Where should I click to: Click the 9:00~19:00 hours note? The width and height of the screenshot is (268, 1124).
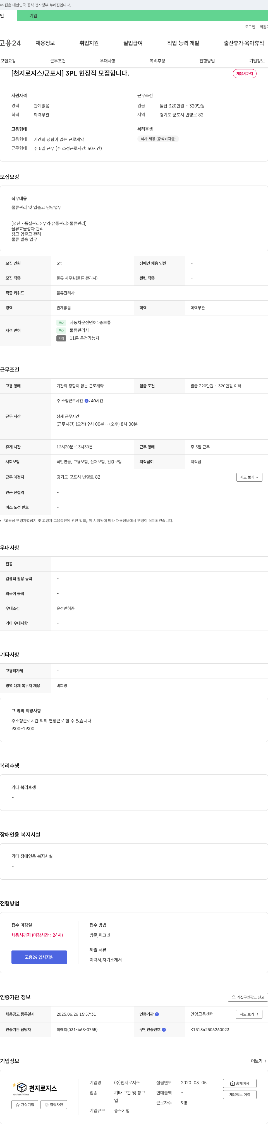coord(23,729)
